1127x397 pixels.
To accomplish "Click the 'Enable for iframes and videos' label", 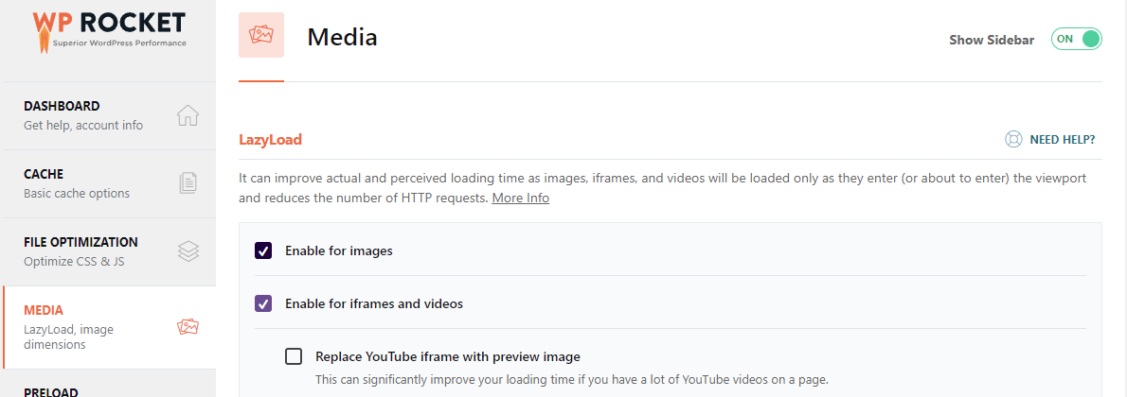I will (374, 303).
